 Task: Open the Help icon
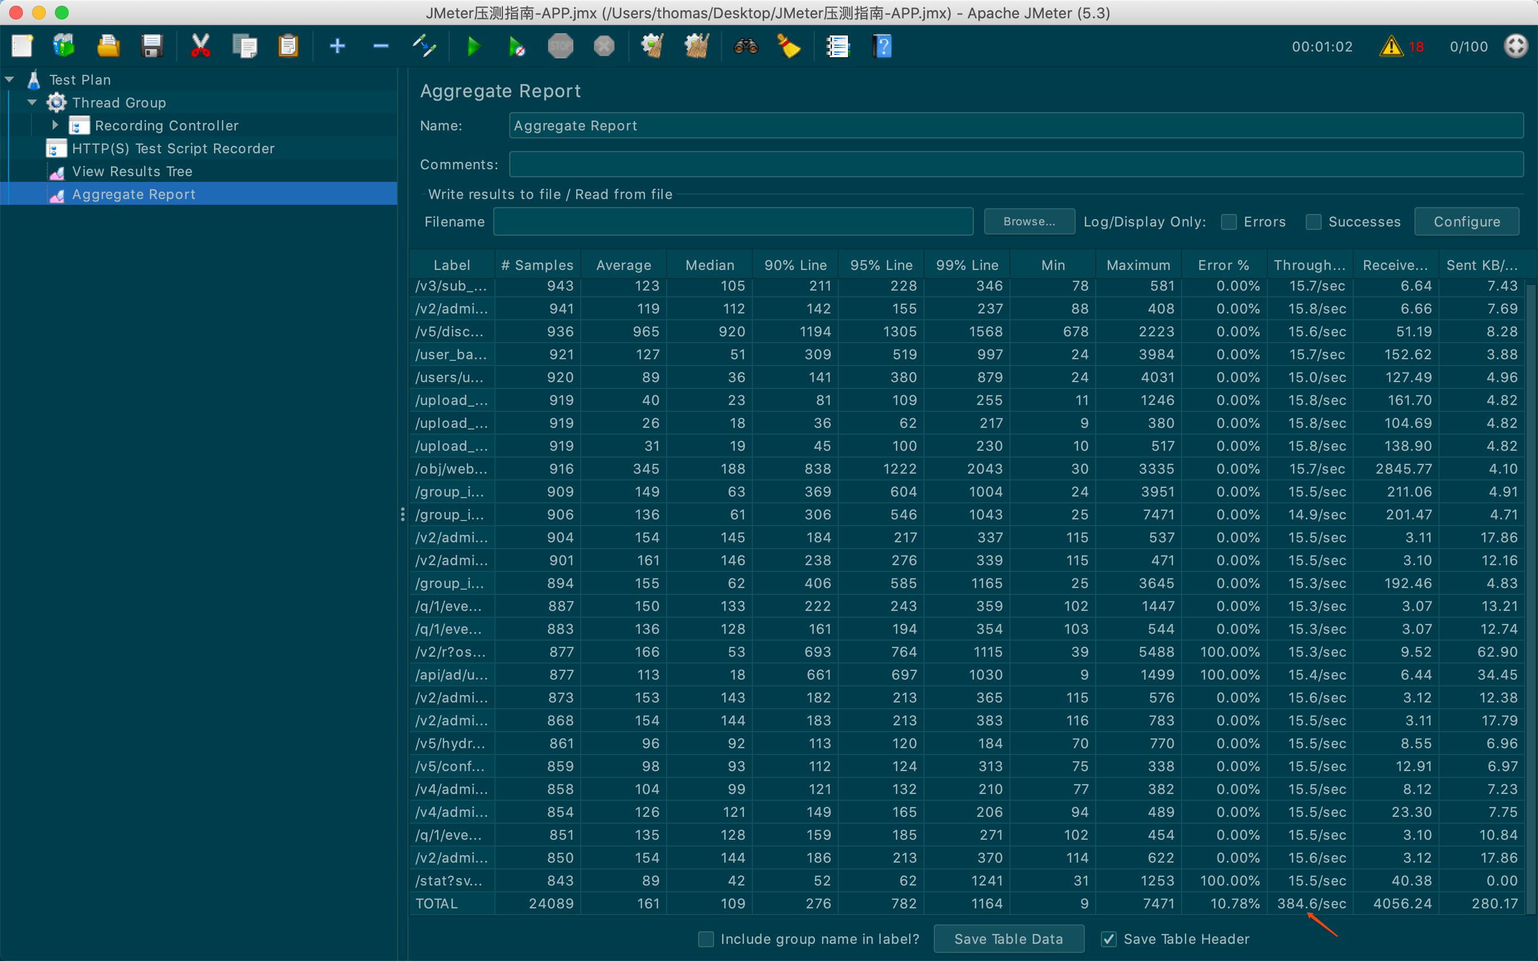coord(883,46)
